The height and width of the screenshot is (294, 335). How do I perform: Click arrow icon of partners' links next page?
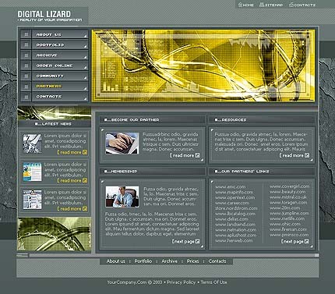307,241
